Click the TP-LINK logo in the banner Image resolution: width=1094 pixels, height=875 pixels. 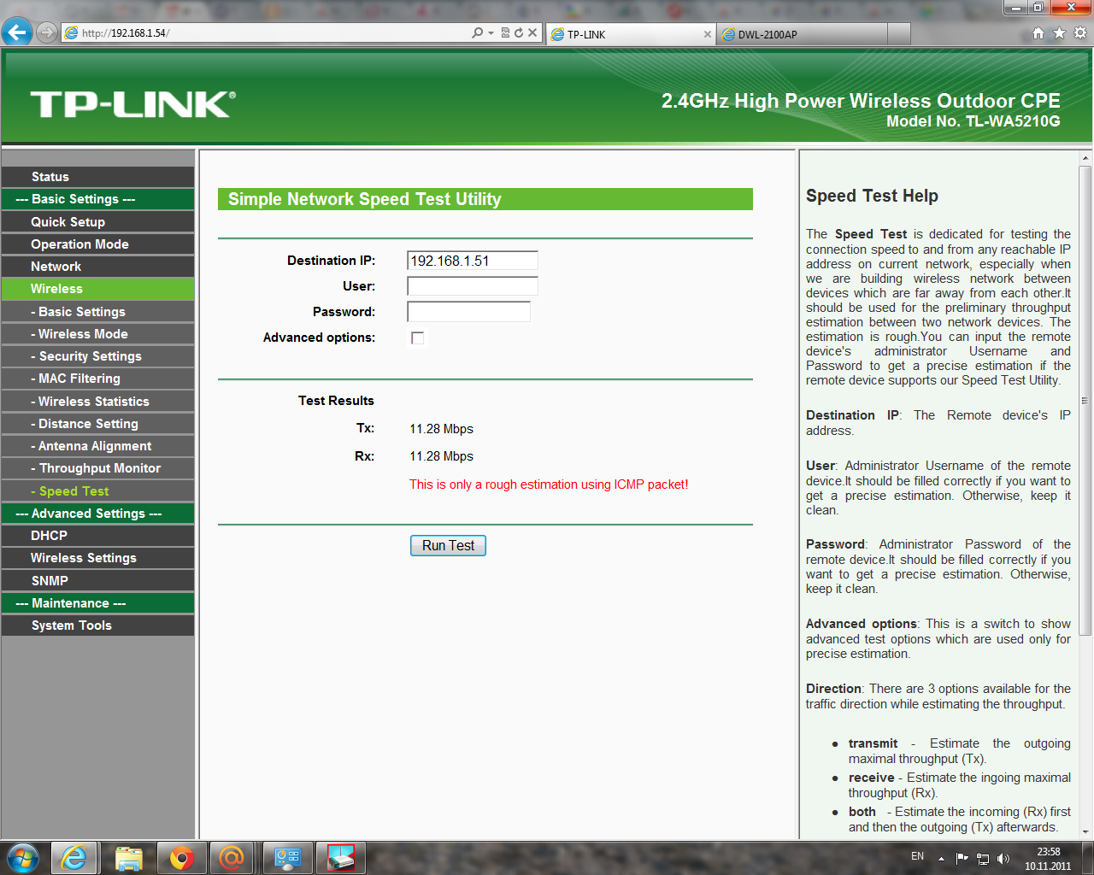point(133,104)
